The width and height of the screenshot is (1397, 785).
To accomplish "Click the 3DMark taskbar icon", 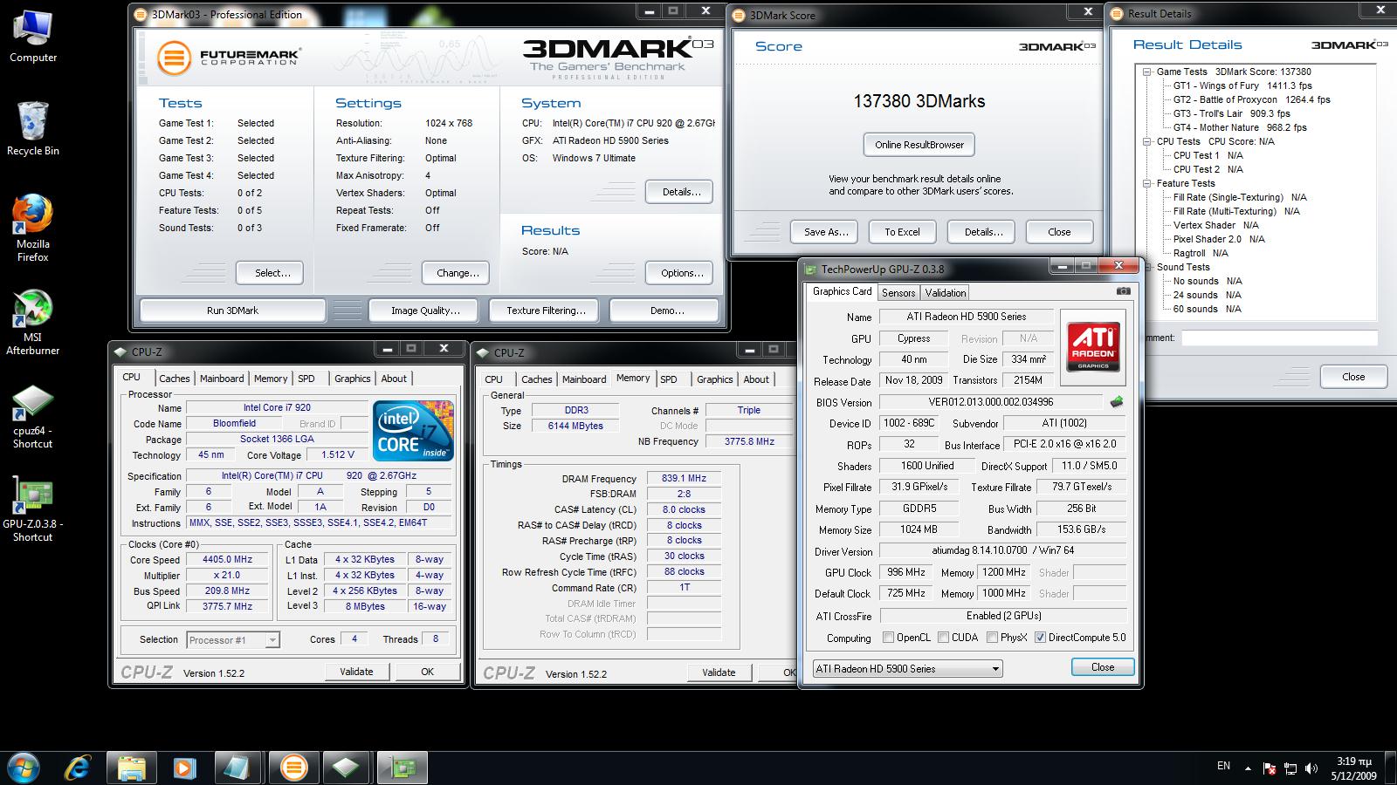I will [x=294, y=768].
